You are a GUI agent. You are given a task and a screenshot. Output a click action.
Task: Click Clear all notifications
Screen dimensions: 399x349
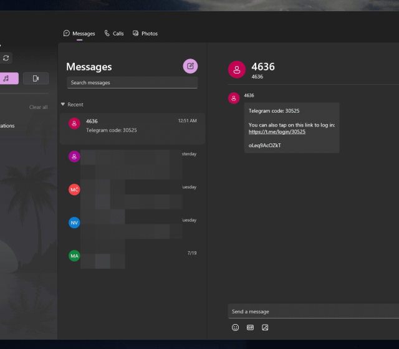[x=38, y=107]
